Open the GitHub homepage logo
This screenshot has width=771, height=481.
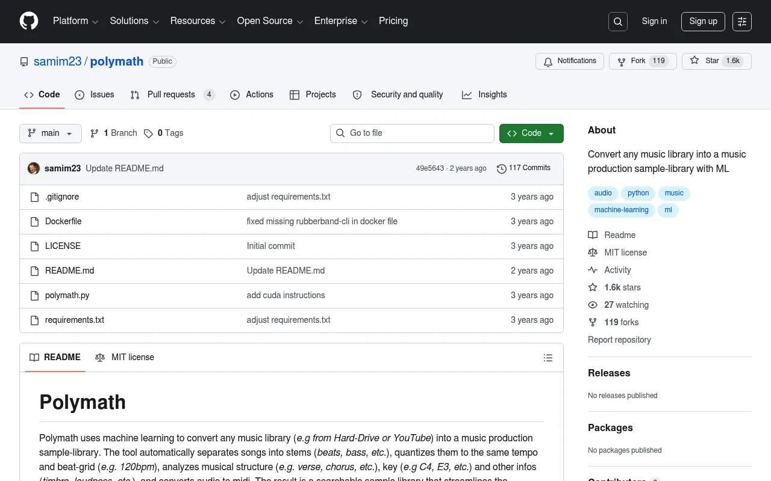(x=29, y=21)
